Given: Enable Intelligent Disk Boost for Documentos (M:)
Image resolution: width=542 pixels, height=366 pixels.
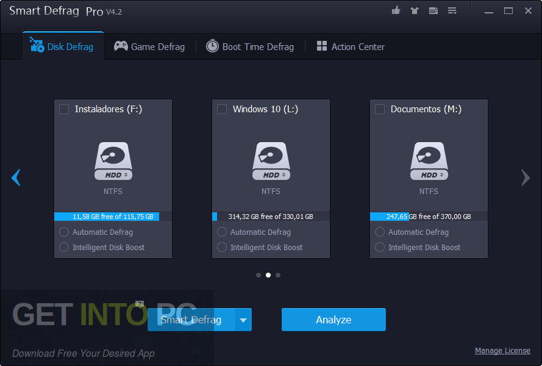Looking at the screenshot, I should tap(380, 247).
